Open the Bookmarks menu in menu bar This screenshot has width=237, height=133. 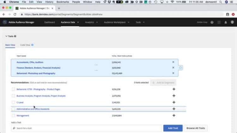tap(63, 2)
